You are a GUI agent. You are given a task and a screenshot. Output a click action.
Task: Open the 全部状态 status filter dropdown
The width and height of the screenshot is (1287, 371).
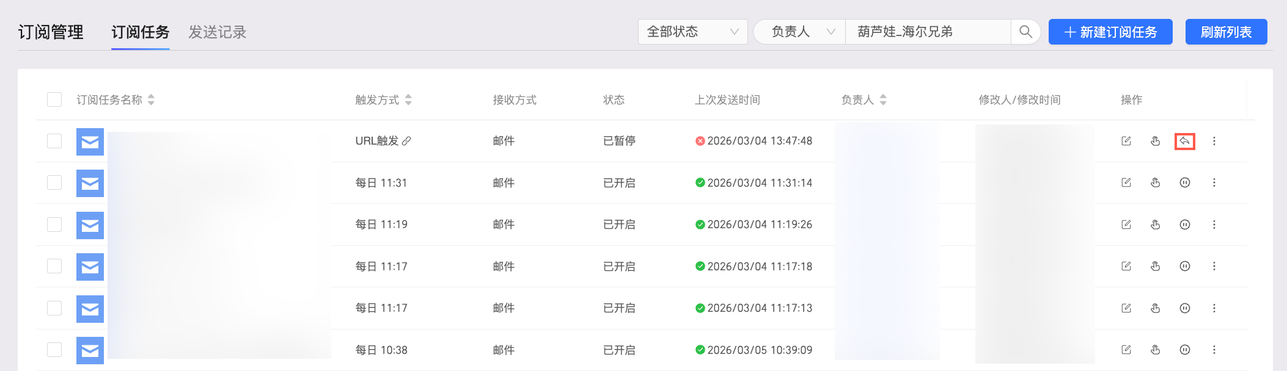[692, 32]
